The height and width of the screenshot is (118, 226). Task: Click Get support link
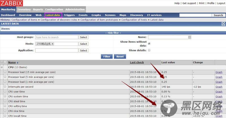pyautogui.click(x=189, y=3)
